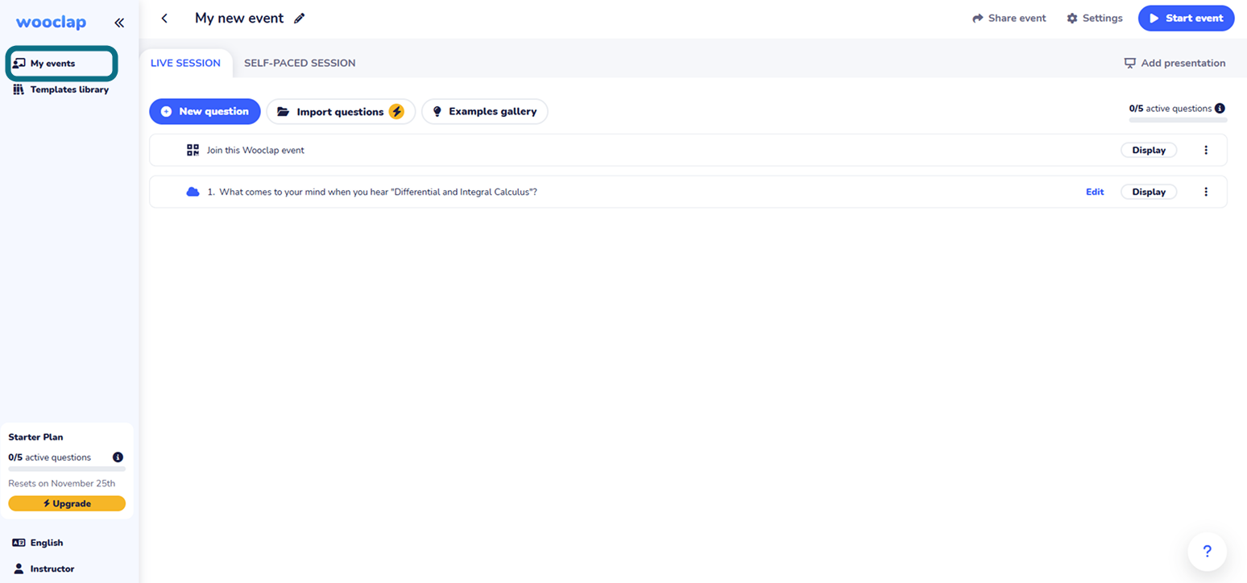Open options menu for Join this Wooclap event row
The height and width of the screenshot is (583, 1247).
click(x=1206, y=150)
